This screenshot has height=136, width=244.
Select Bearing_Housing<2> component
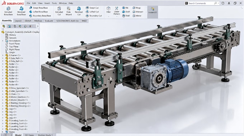coord(18,106)
